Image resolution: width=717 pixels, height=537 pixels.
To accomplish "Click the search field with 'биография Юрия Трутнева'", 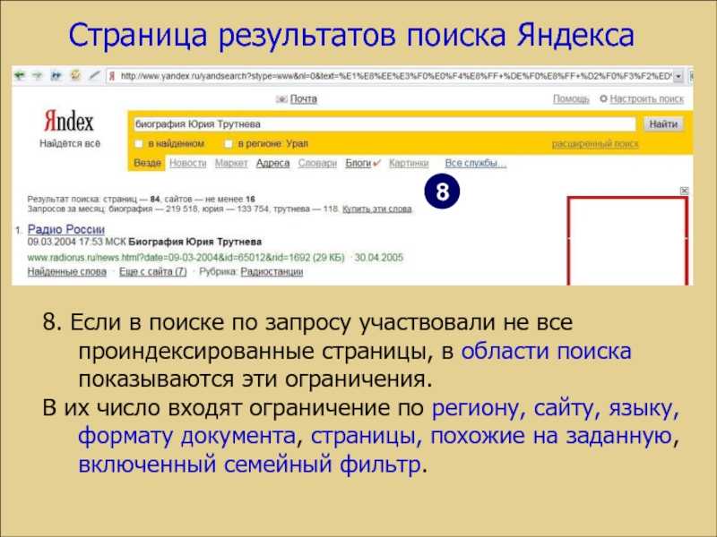I will click(x=384, y=124).
